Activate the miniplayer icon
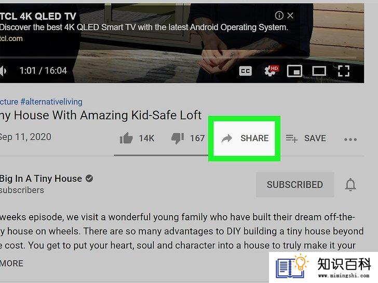This screenshot has width=378, height=283. pos(294,71)
